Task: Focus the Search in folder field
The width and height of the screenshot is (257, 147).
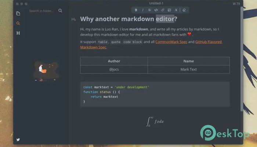Action: [41, 11]
